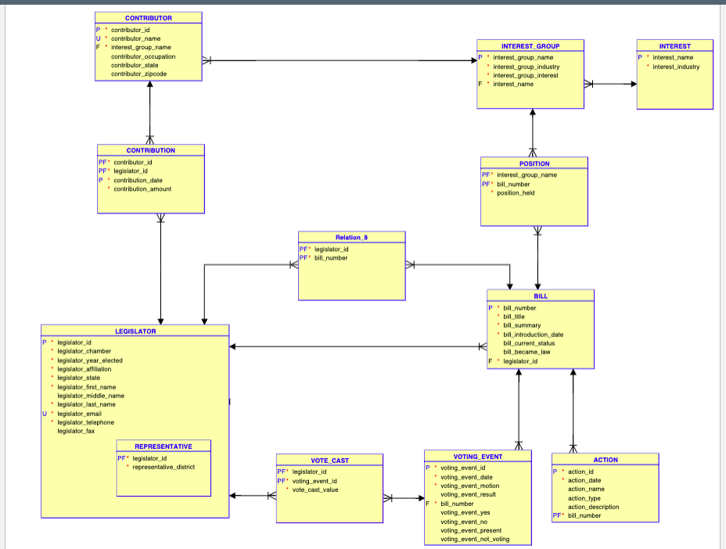Click bill_title attribute in BILL
The image size is (726, 549).
coord(514,317)
